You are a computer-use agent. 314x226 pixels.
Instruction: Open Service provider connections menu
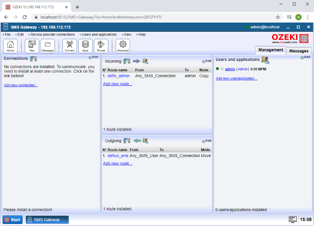[x=53, y=34]
